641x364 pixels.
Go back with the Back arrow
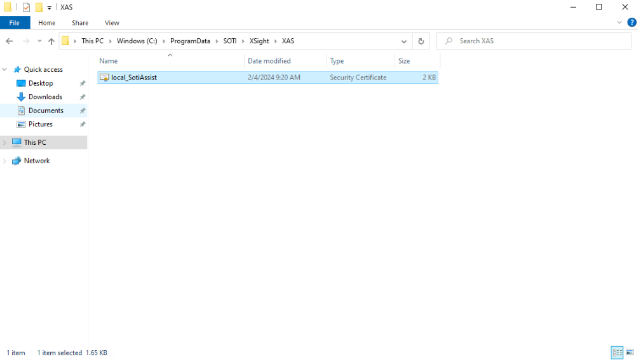click(10, 41)
